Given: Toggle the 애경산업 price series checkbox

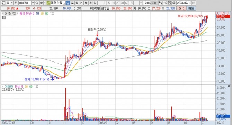Looking at the screenshot, I should click(x=3, y=13).
